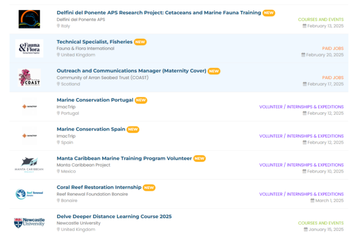Click PAID JOBS tag on Technical Specialist row
This screenshot has width=356, height=237.
coord(333,49)
